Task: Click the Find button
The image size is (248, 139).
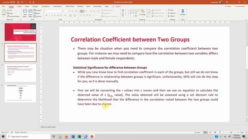Action: (x=170, y=10)
